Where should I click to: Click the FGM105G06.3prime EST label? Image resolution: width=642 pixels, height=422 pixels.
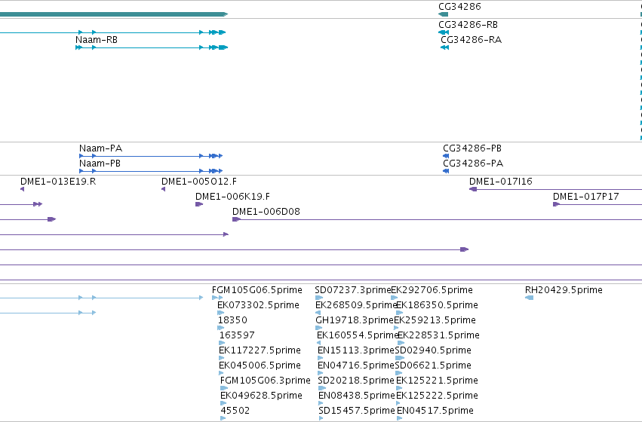pyautogui.click(x=266, y=381)
